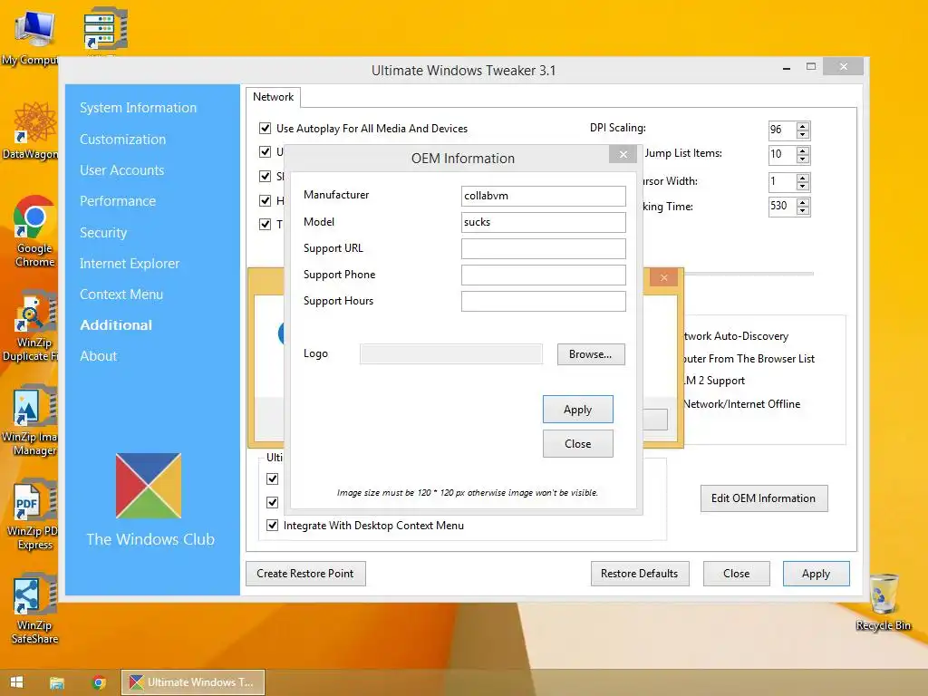Toggle the second checkbox under Autoplay

coord(266,151)
